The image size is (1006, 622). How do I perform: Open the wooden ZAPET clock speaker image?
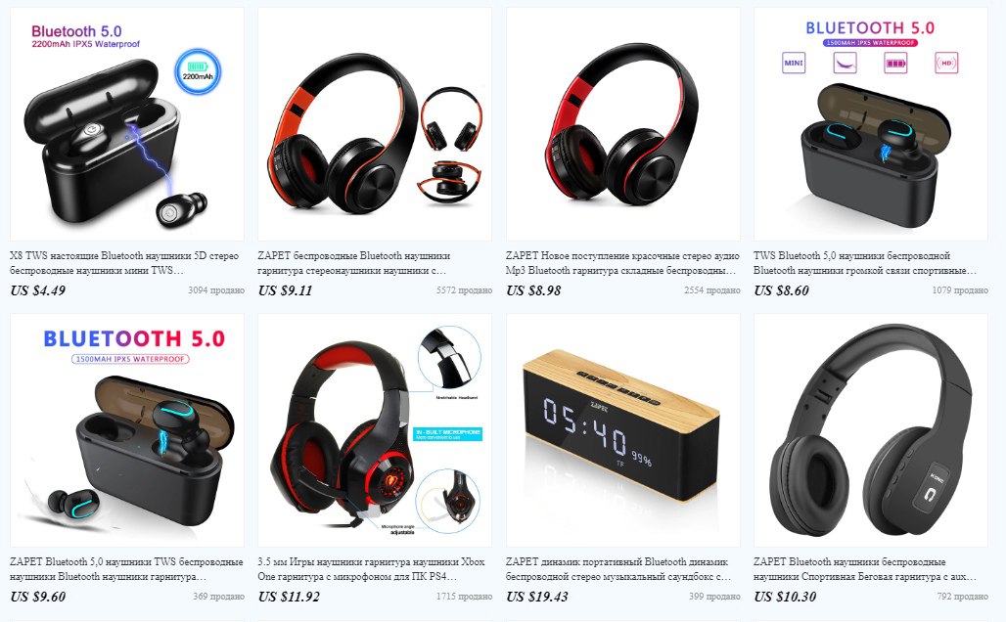623,430
